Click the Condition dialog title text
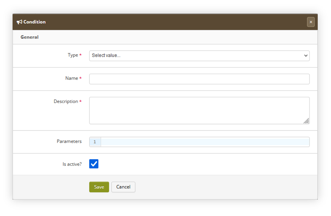 tap(34, 22)
